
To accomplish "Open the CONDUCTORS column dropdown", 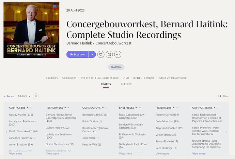I will pos(103,108).
